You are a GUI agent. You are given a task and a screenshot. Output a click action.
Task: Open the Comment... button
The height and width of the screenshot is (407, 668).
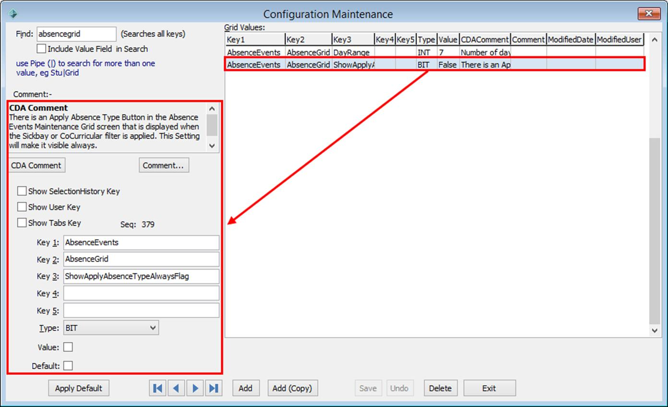(x=164, y=165)
